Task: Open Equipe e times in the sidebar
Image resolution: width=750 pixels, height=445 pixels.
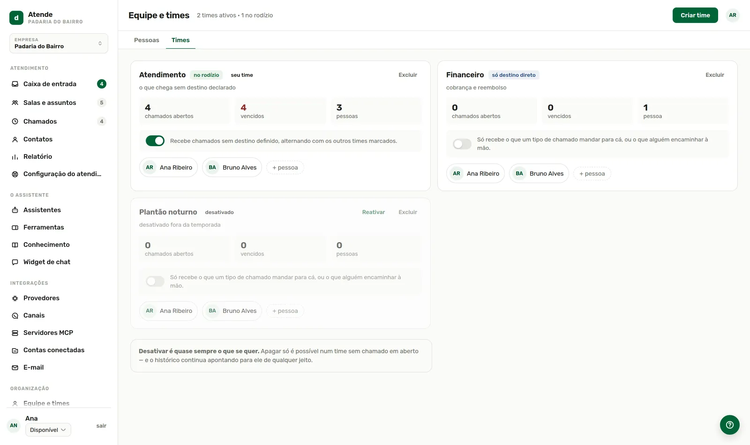Action: click(59, 403)
